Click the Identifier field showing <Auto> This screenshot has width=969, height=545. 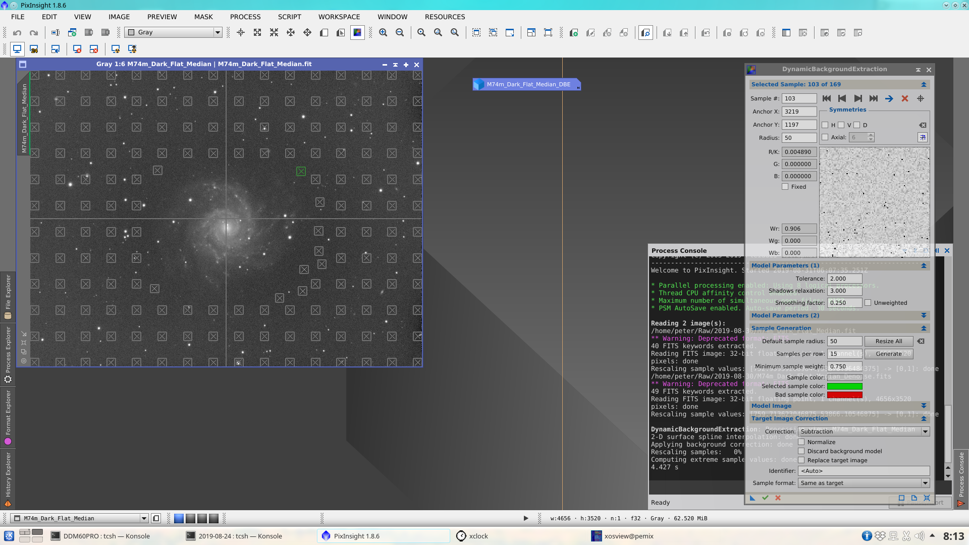coord(864,471)
